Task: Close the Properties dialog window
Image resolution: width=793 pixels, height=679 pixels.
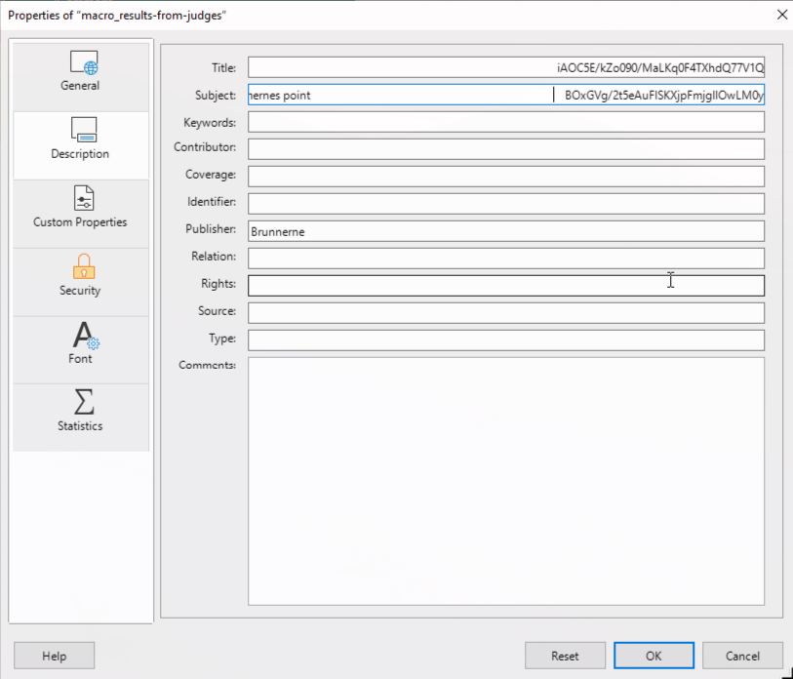Action: pyautogui.click(x=781, y=15)
